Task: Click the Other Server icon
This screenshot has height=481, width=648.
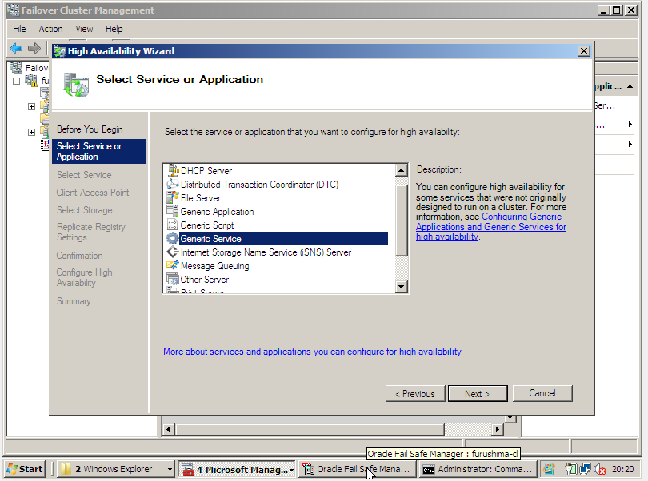Action: tap(173, 280)
